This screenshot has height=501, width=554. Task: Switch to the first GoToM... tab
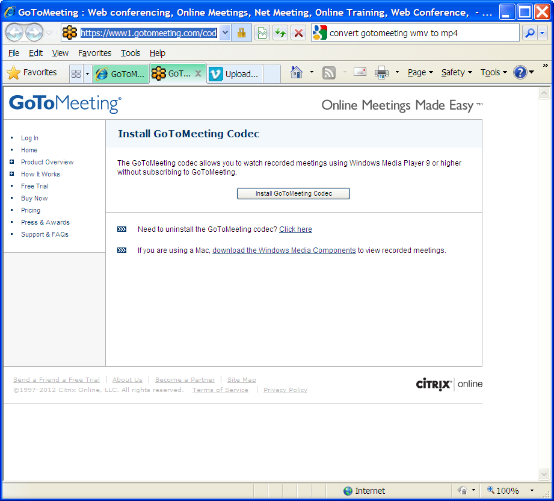[121, 73]
